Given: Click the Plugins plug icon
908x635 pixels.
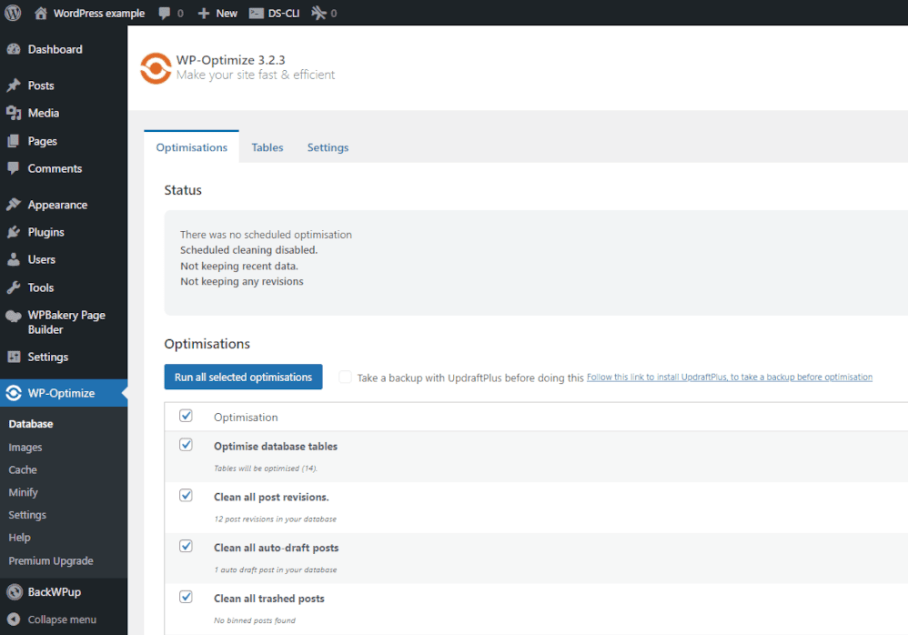Looking at the screenshot, I should (x=14, y=232).
